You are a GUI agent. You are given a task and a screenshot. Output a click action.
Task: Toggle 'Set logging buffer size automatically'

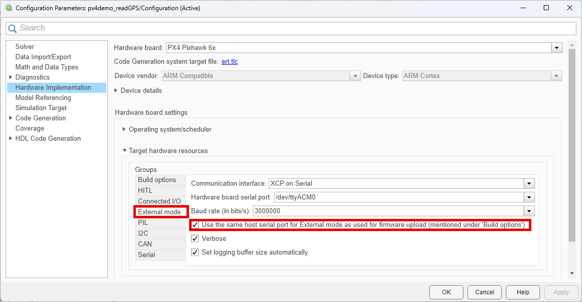(x=195, y=252)
